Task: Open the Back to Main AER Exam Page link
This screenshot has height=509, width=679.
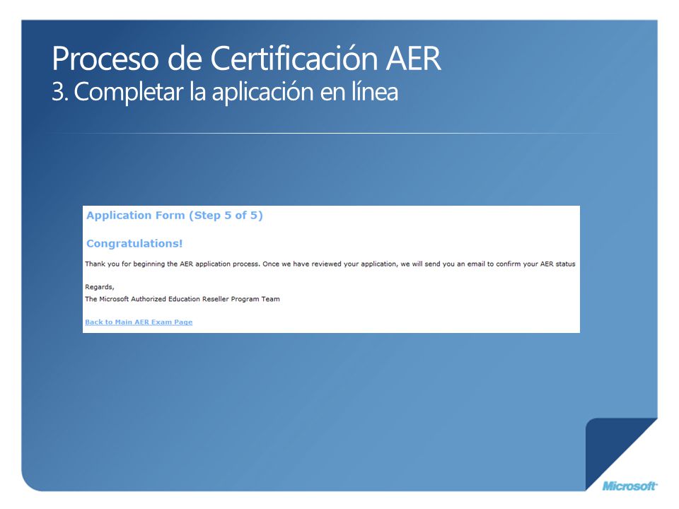Action: 139,322
